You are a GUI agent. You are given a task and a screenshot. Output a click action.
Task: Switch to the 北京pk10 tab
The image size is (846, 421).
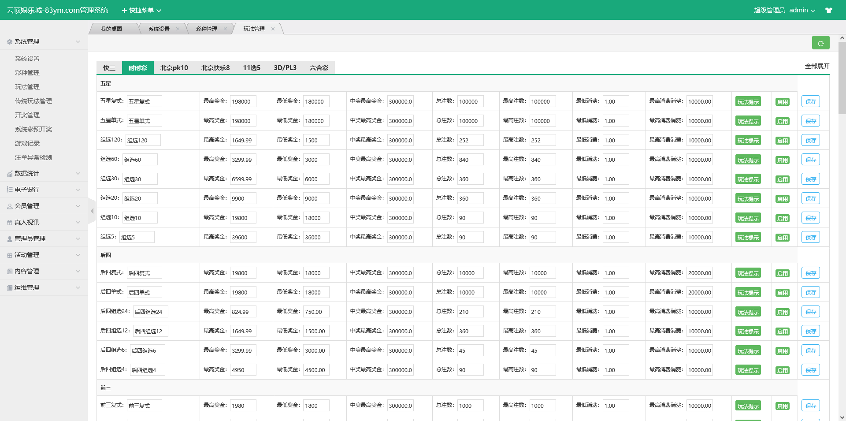coord(174,68)
